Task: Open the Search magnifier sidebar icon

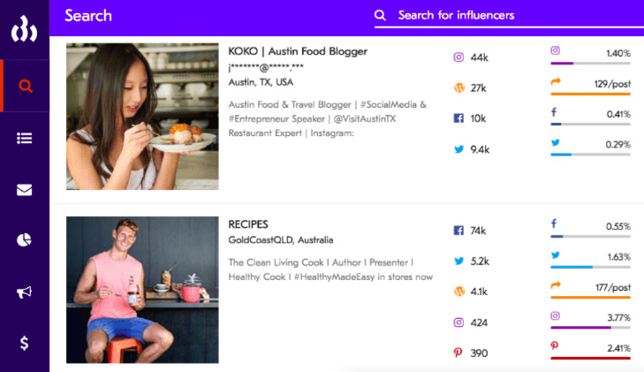Action: [25, 87]
